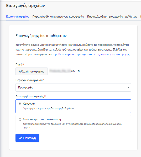The height and width of the screenshot is (157, 141).
Task: Expand the Προσφορές combo box
Action: [x=73, y=87]
